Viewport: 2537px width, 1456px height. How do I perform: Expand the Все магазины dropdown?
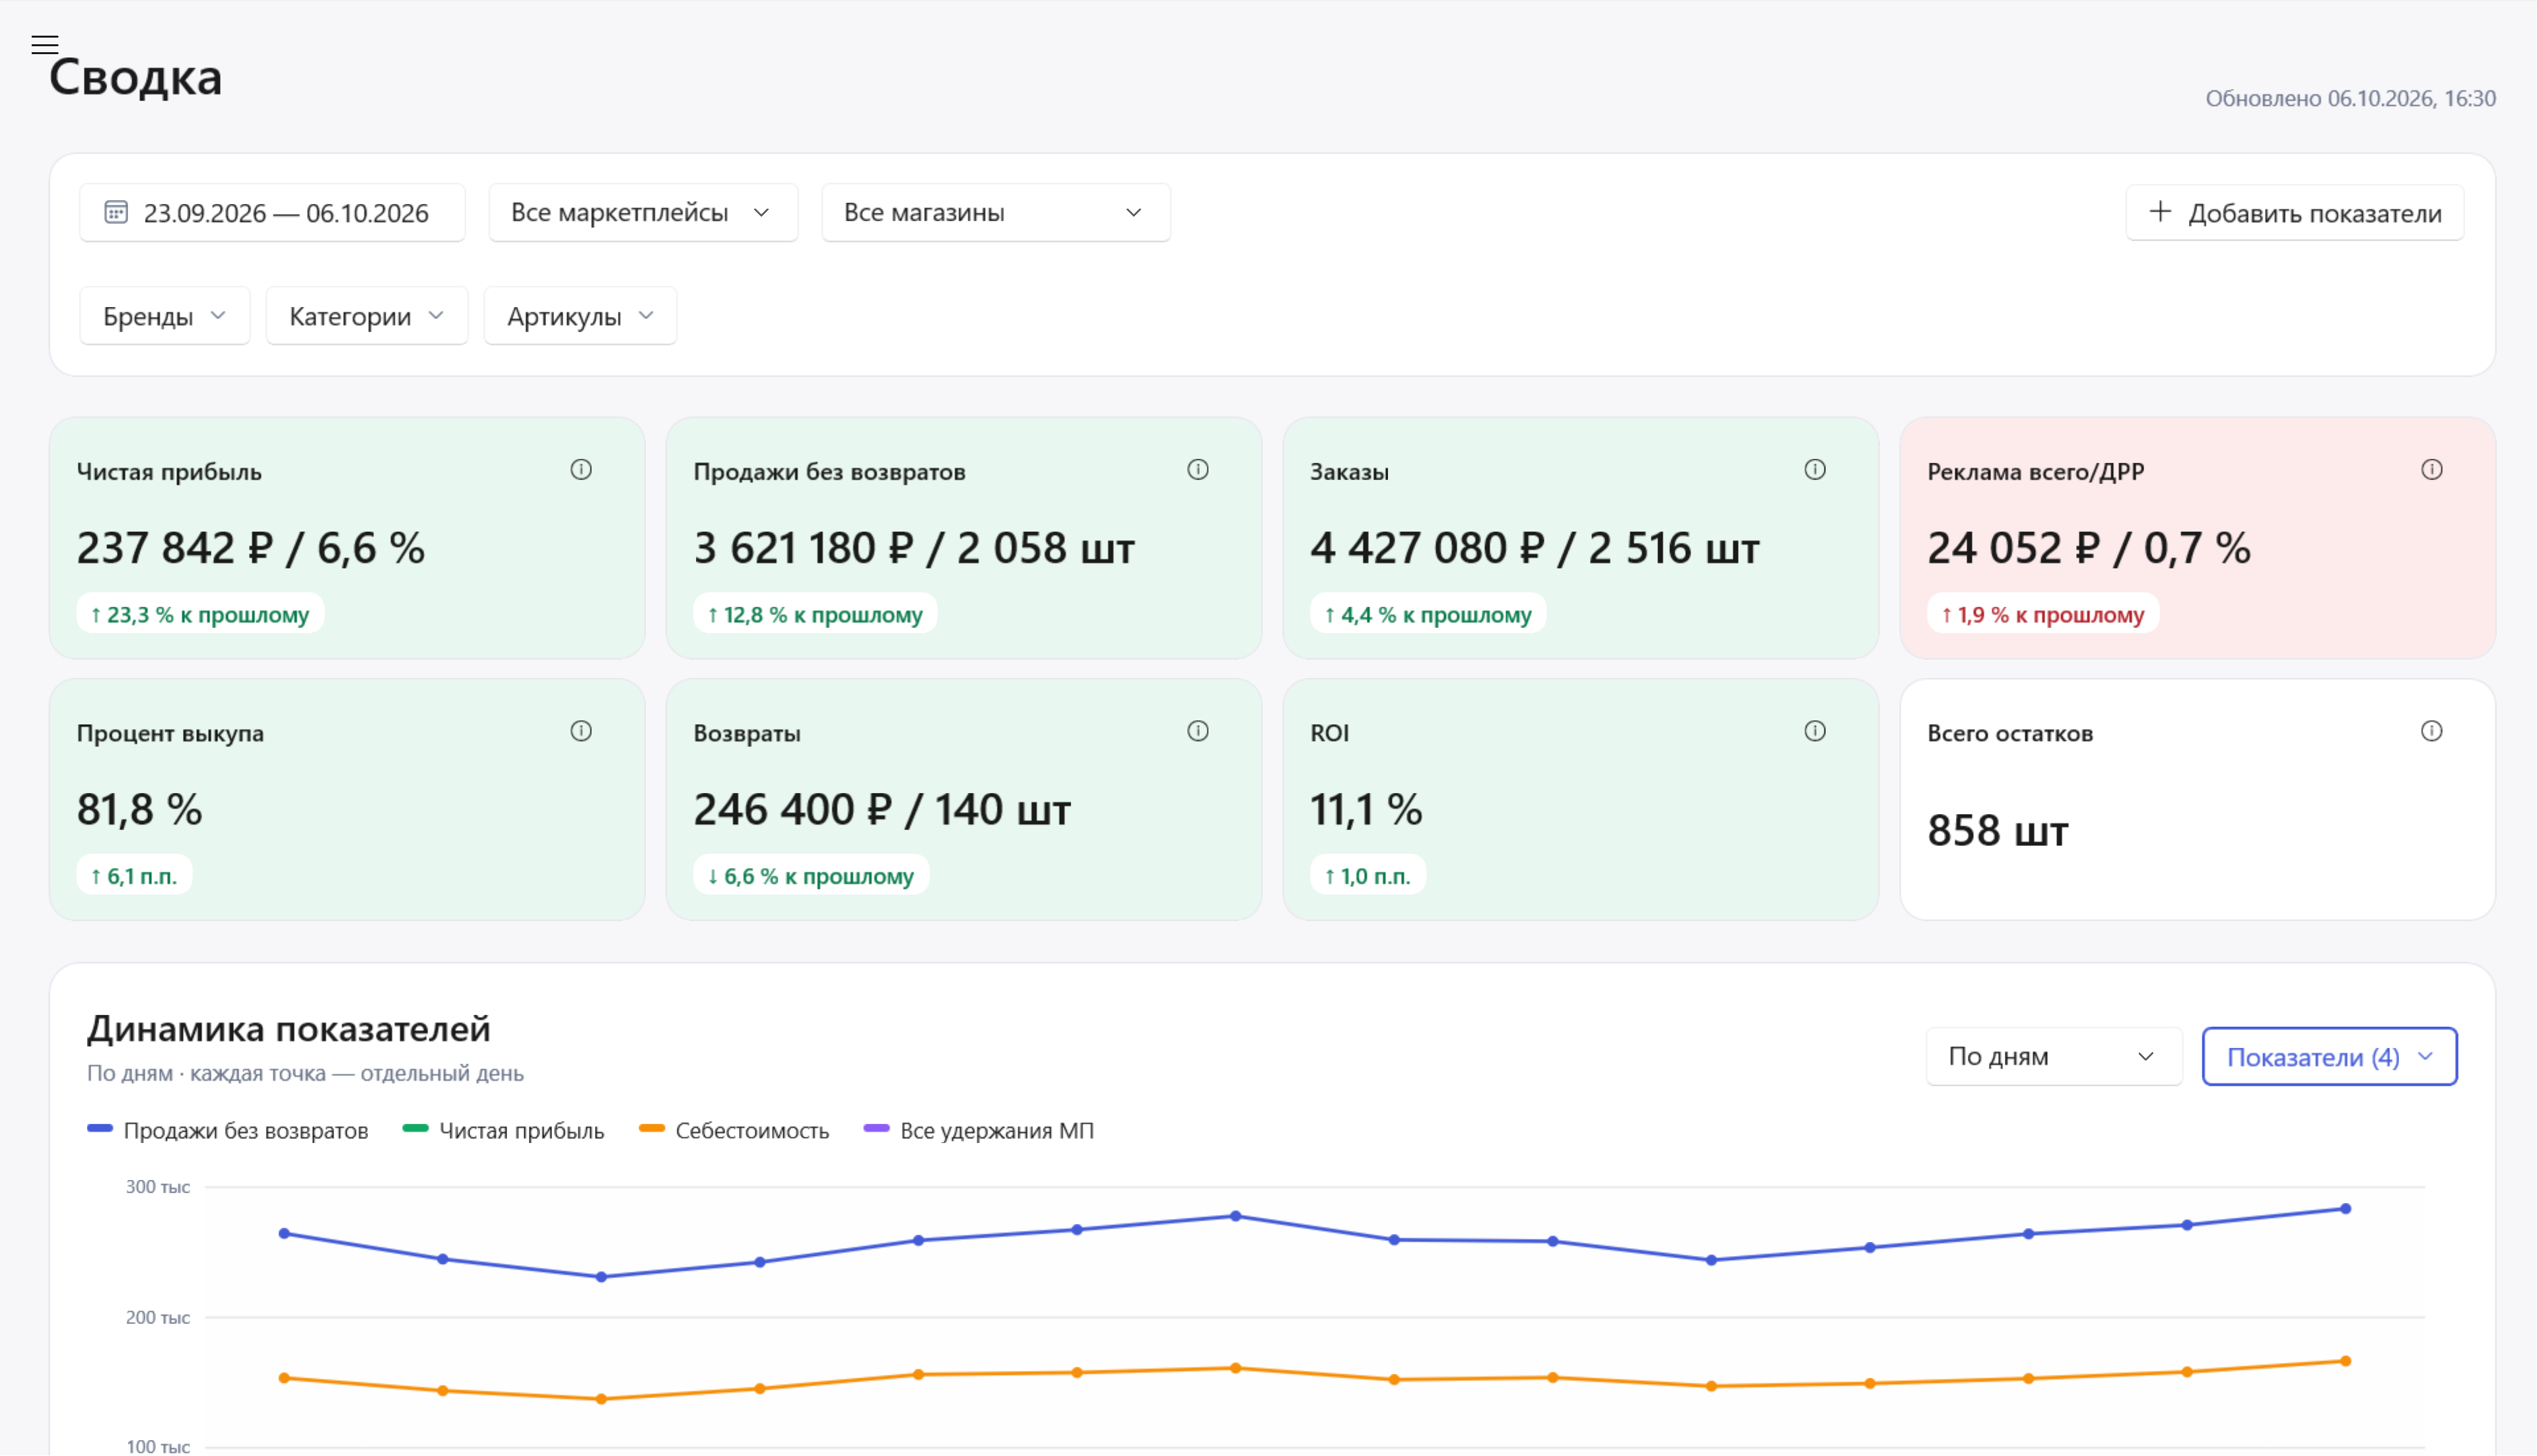click(x=996, y=212)
